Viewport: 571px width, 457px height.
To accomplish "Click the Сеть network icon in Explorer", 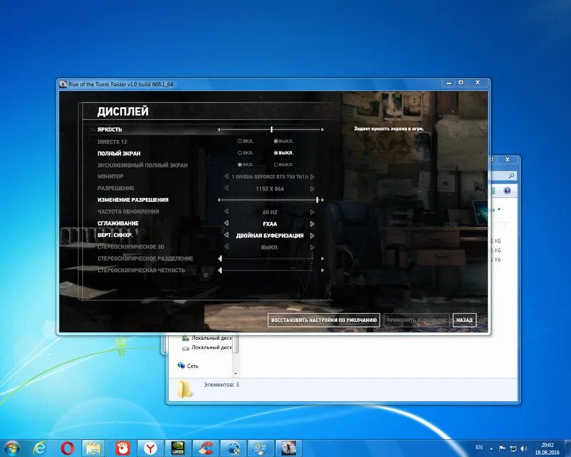I will click(x=181, y=366).
